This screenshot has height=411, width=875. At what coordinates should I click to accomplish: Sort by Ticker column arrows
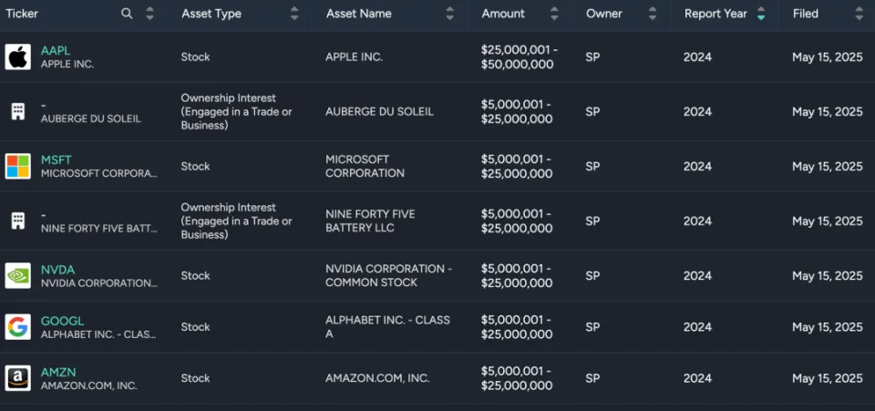[149, 14]
